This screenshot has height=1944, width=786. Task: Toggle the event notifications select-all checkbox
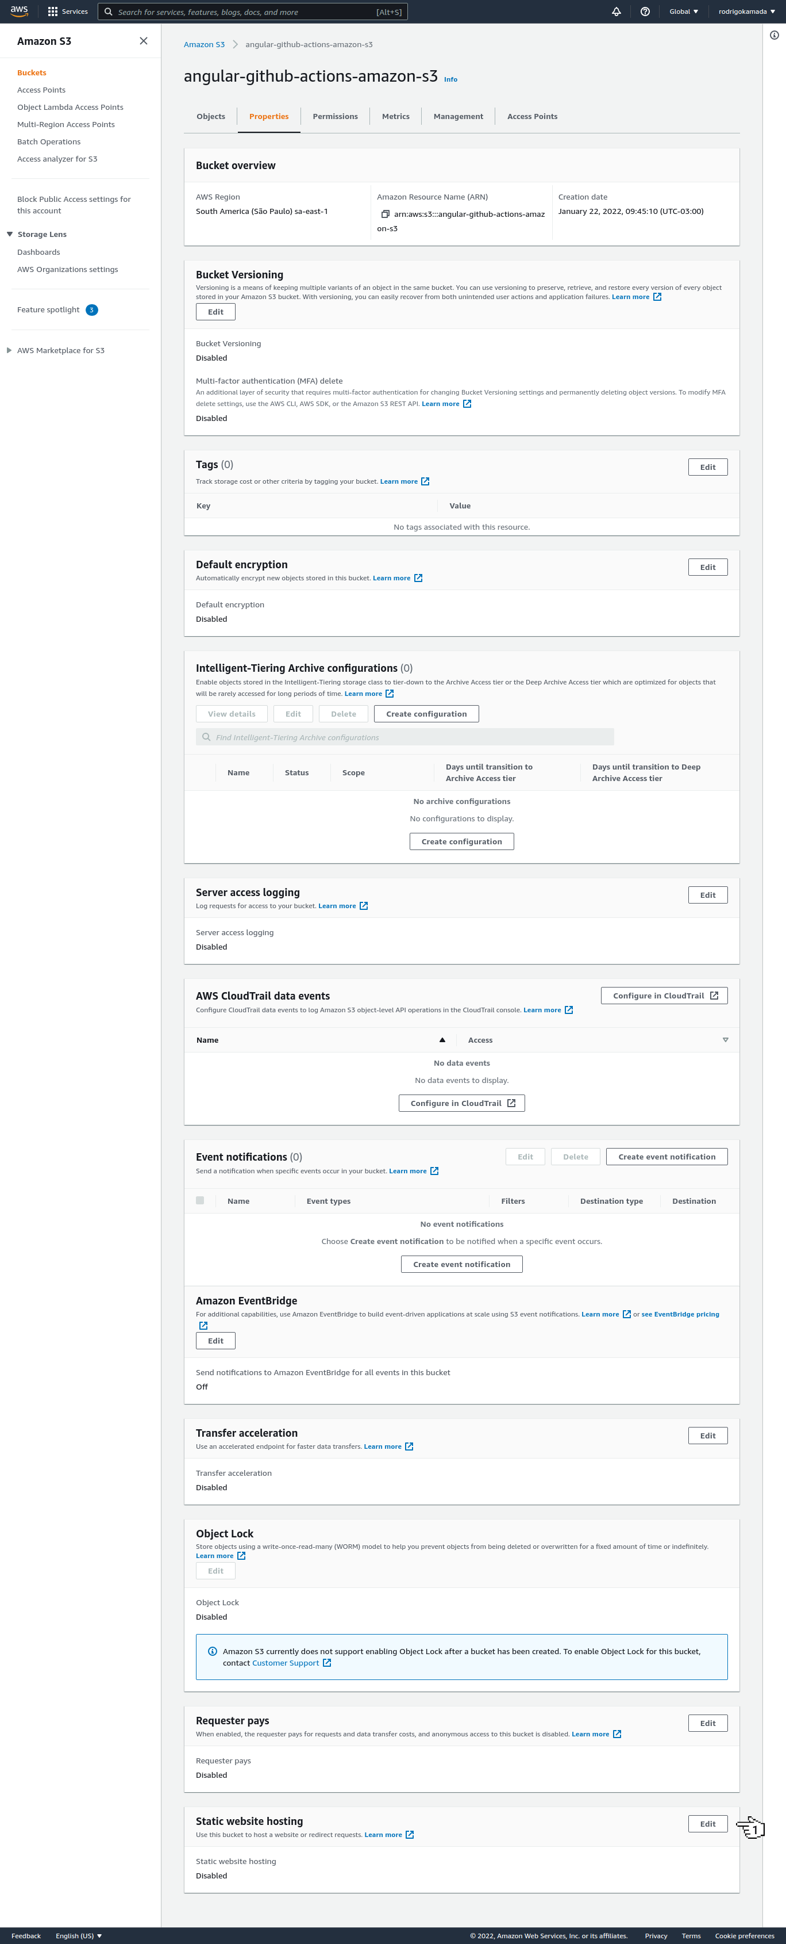click(200, 1201)
